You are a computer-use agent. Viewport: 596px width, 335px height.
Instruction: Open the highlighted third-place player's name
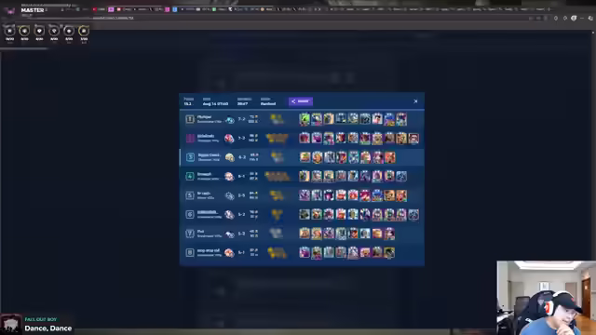click(209, 155)
